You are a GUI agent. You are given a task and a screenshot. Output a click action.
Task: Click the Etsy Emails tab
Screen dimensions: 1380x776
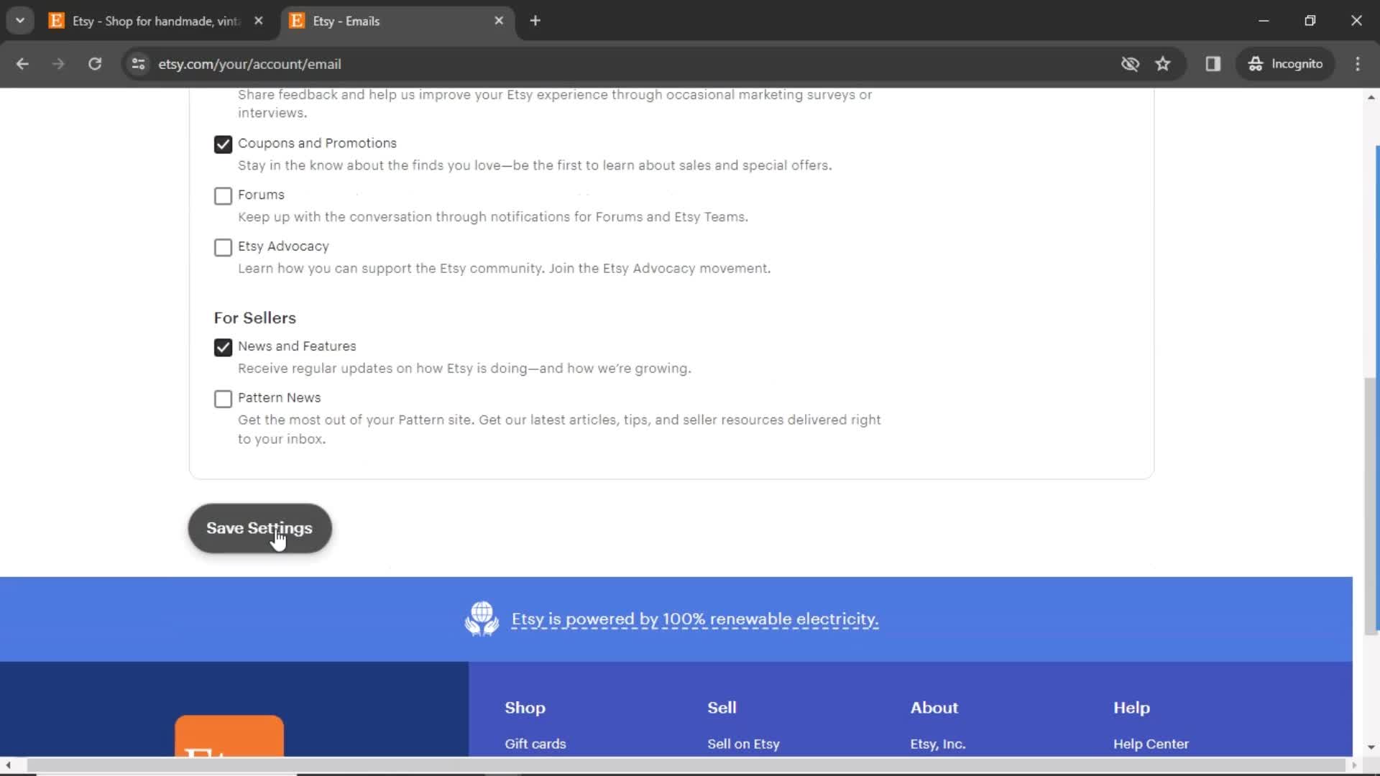(392, 21)
